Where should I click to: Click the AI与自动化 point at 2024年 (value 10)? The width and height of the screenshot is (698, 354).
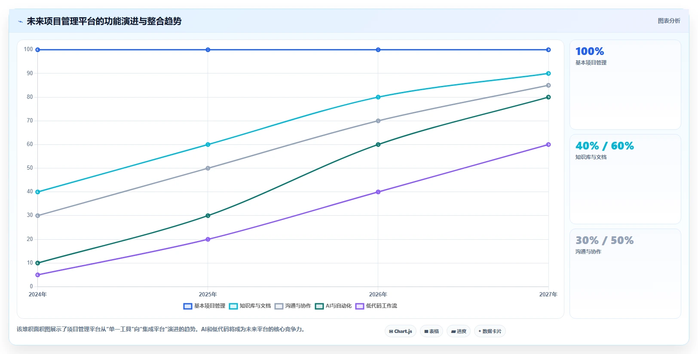[38, 263]
